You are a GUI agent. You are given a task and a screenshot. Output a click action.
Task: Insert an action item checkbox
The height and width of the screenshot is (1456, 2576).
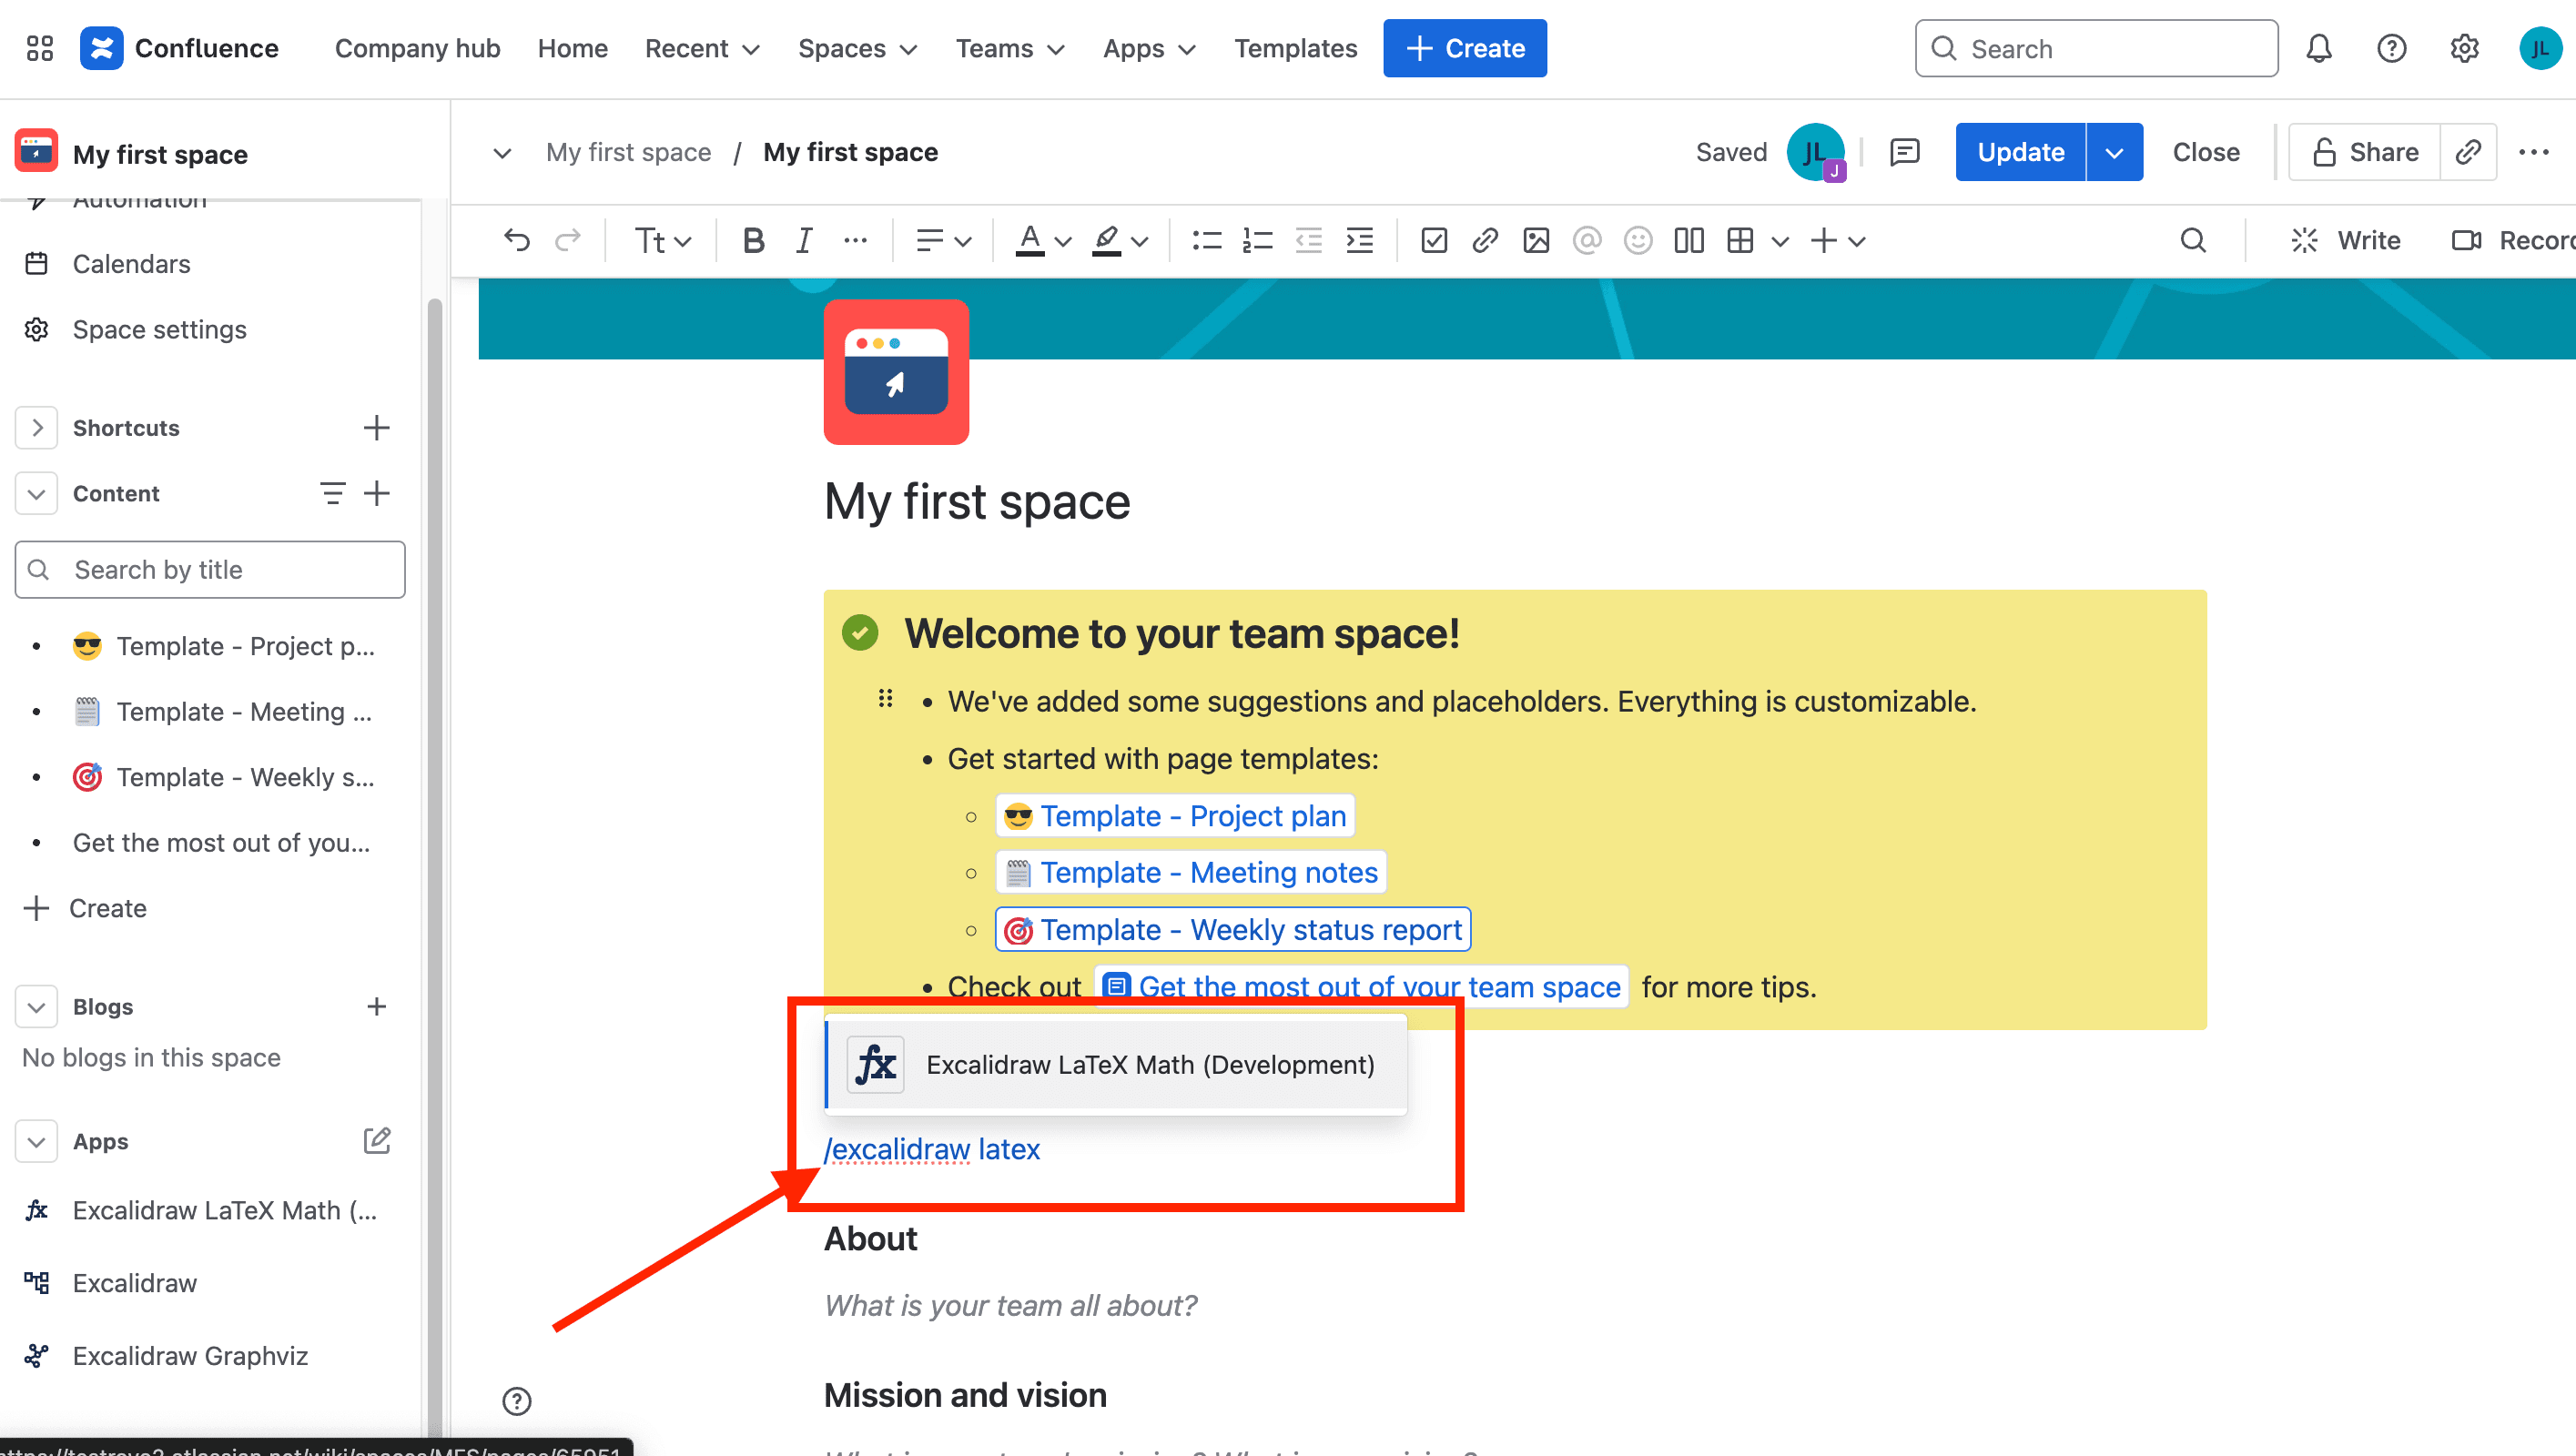1434,240
